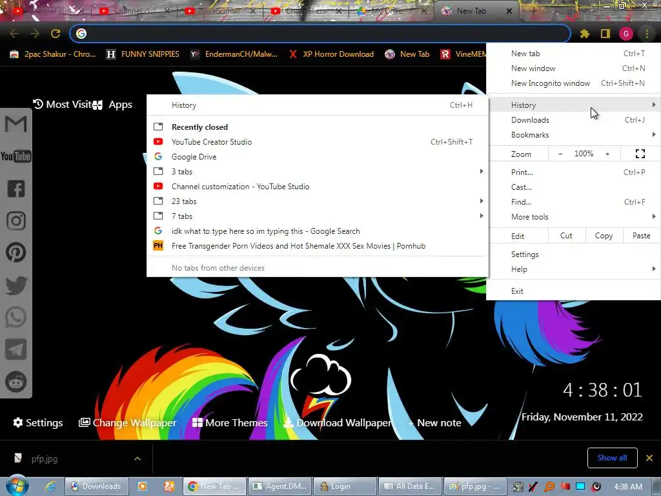Increase zoom with the plus button

click(x=607, y=154)
